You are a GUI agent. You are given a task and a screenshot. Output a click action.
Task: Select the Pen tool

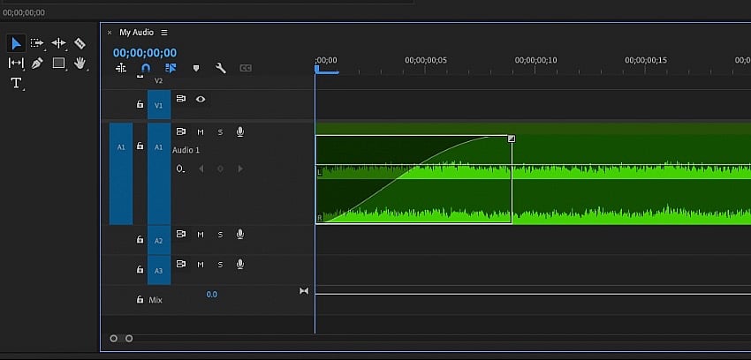(x=37, y=64)
